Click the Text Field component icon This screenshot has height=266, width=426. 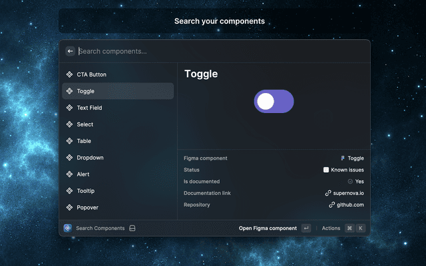tap(70, 108)
